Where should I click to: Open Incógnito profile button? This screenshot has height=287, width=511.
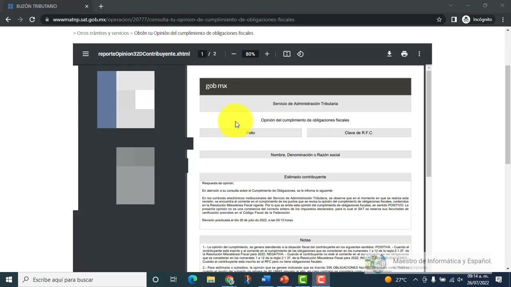(x=477, y=19)
